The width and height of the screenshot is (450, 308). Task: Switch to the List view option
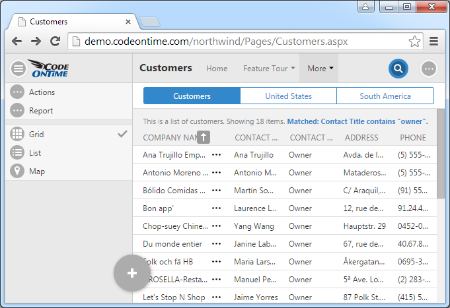pos(35,153)
